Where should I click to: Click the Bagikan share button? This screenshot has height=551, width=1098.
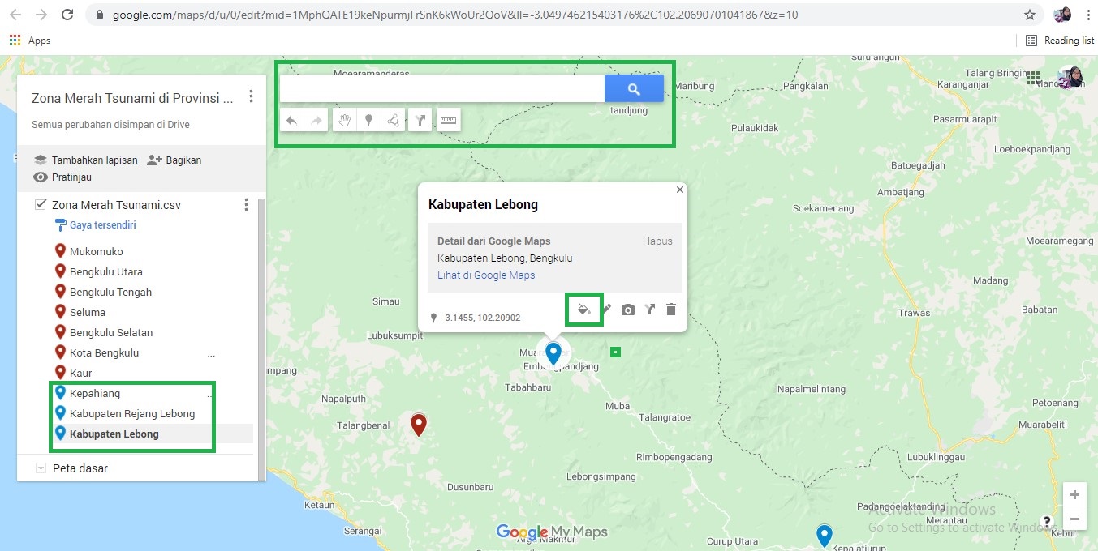(x=174, y=160)
